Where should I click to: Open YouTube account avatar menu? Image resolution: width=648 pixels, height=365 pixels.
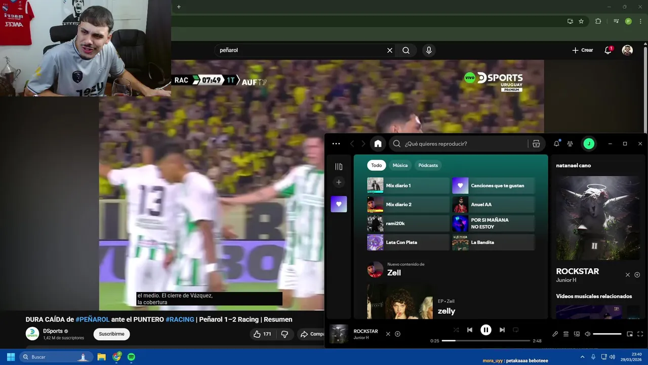[627, 50]
